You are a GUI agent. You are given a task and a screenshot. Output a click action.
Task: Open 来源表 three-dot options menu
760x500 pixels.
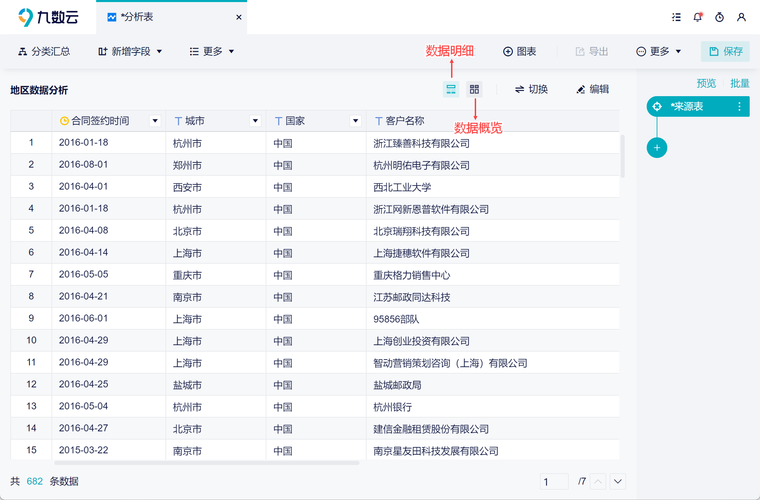pyautogui.click(x=739, y=106)
